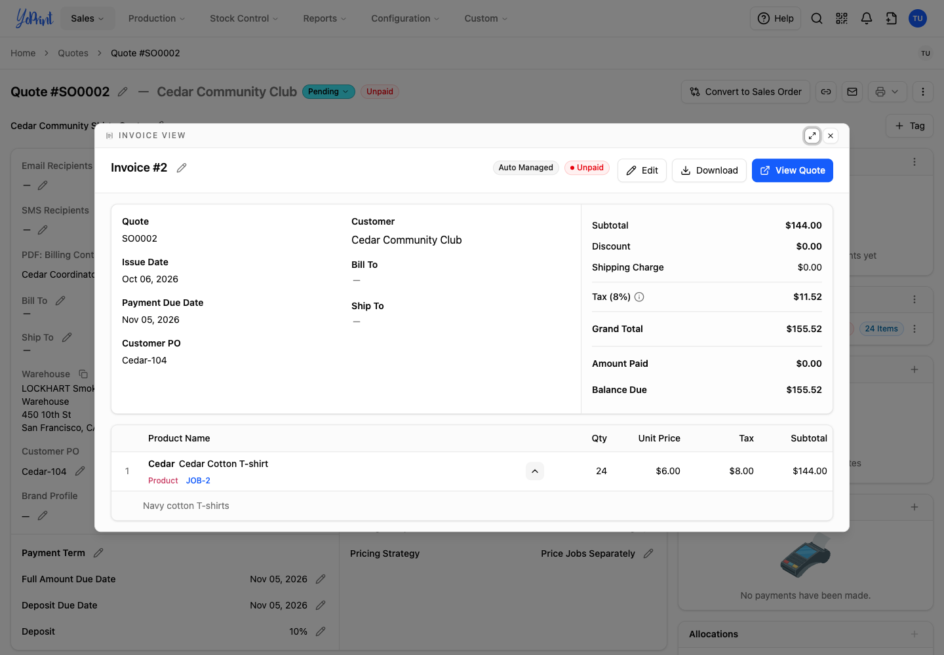The image size is (944, 655).
Task: Open tax info tooltip icon
Action: coord(639,297)
